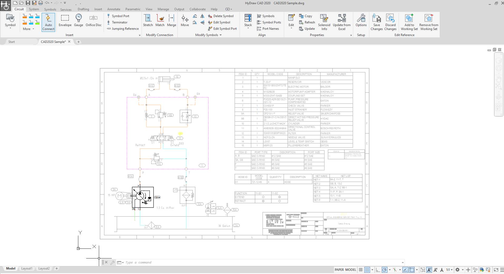This screenshot has width=504, height=274.
Task: Click the Plot/Print icon in quick access toolbar
Action: click(40, 3)
